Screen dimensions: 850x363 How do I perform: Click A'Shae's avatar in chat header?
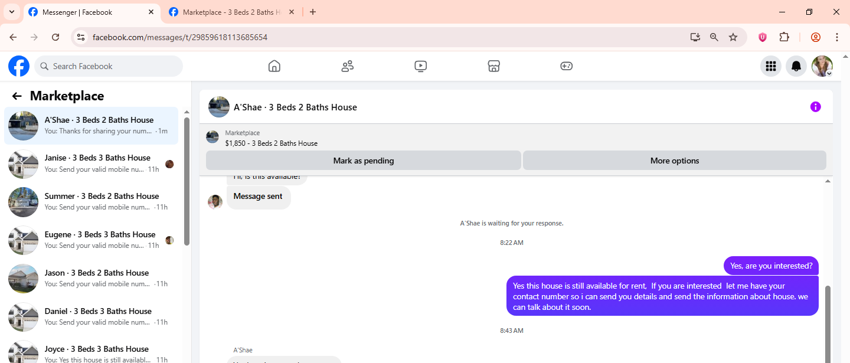(219, 107)
